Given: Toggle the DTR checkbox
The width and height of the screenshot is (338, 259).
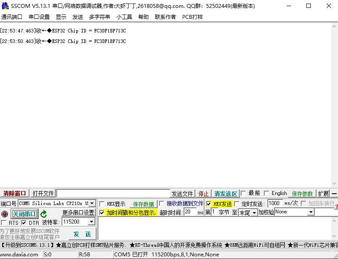Looking at the screenshot, I should click(24, 223).
